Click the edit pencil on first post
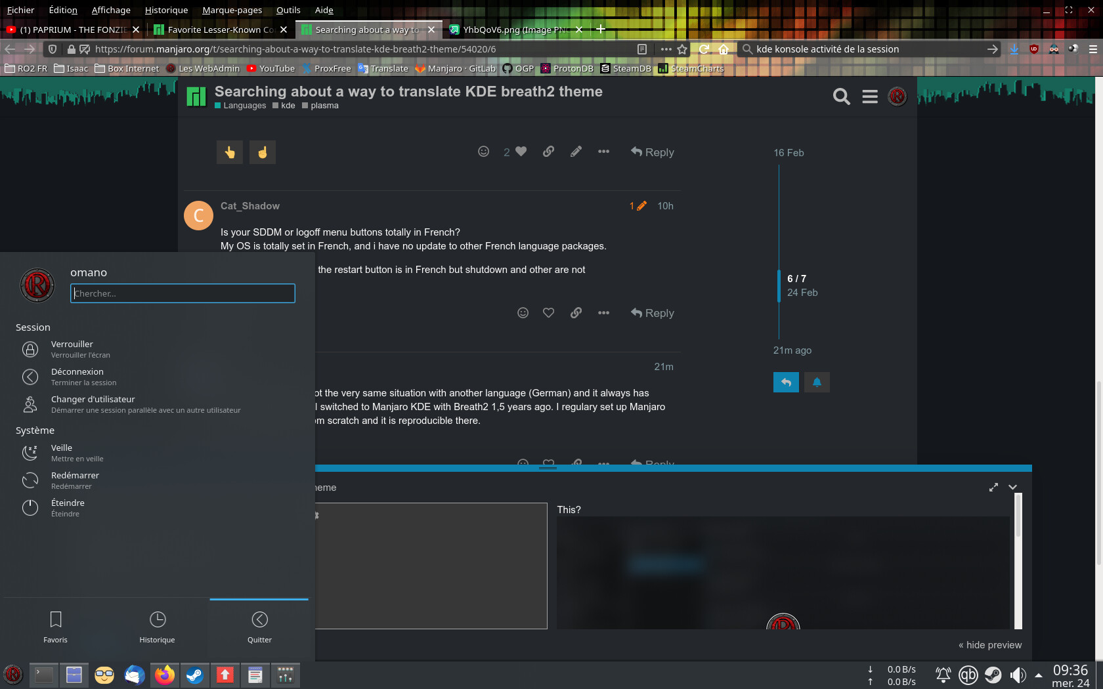The width and height of the screenshot is (1103, 689). [x=576, y=152]
